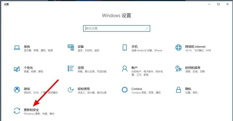
Task: Minimize the 设置 window
Action: (209, 4)
